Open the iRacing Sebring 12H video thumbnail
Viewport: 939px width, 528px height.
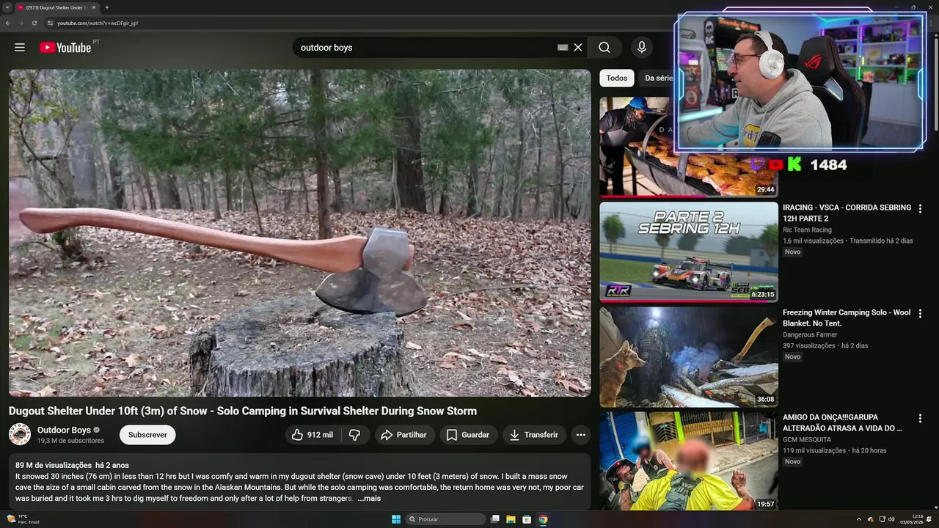click(x=689, y=252)
